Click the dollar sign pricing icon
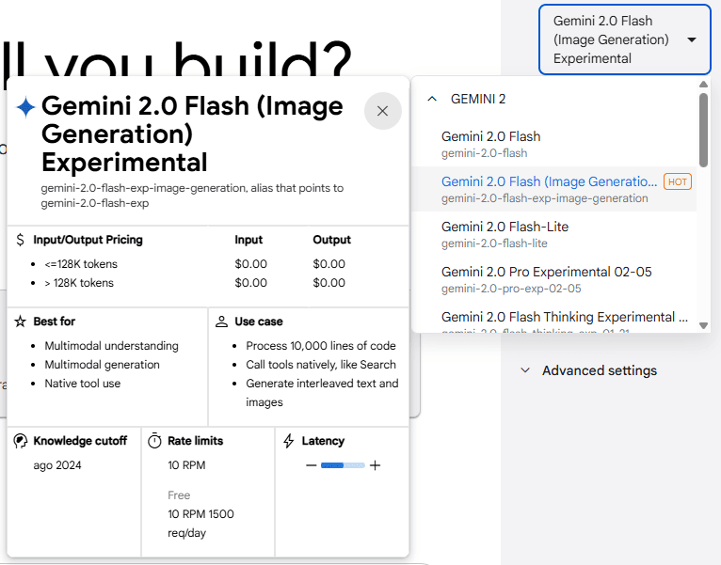This screenshot has height=565, width=721. (20, 240)
